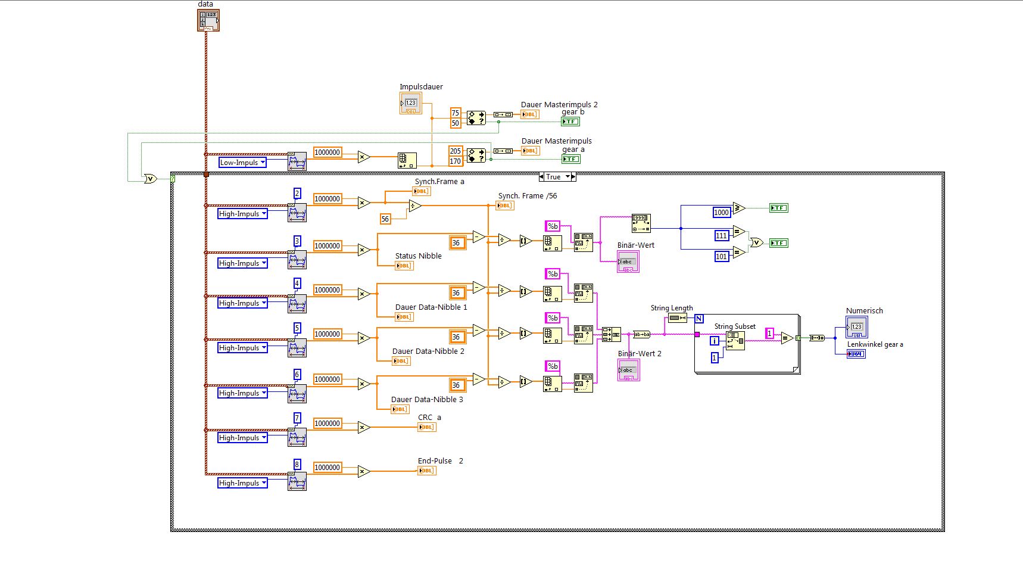The image size is (1023, 585).
Task: Click the pink string constant 1 in For Loop
Action: click(x=770, y=334)
